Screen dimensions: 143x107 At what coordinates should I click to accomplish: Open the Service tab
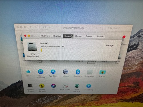[x=100, y=37]
